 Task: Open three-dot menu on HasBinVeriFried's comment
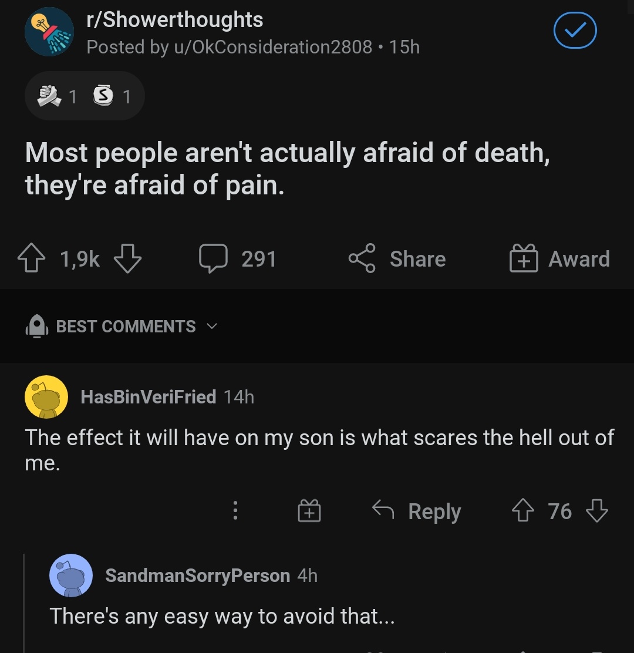click(x=235, y=511)
